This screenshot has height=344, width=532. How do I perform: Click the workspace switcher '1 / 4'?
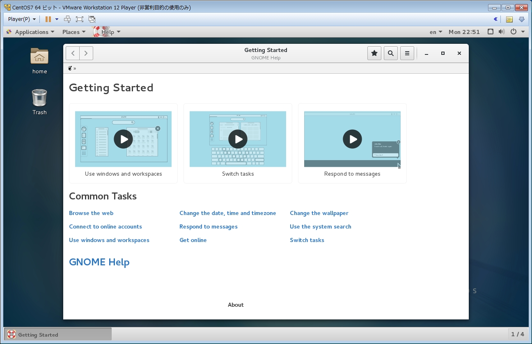(x=517, y=334)
